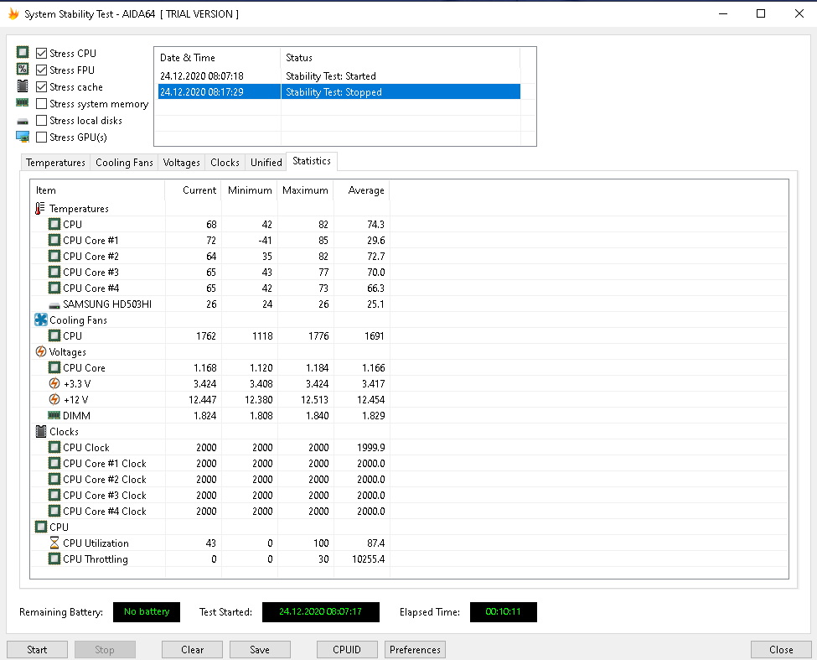Click the CPU Throttling average value 10255.4
The width and height of the screenshot is (817, 660).
[369, 559]
